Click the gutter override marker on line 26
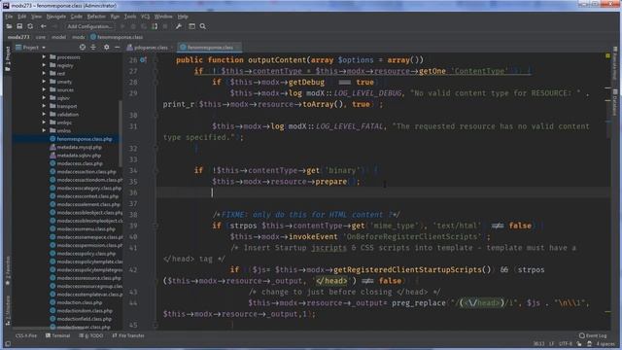622x350 pixels. 143,60
